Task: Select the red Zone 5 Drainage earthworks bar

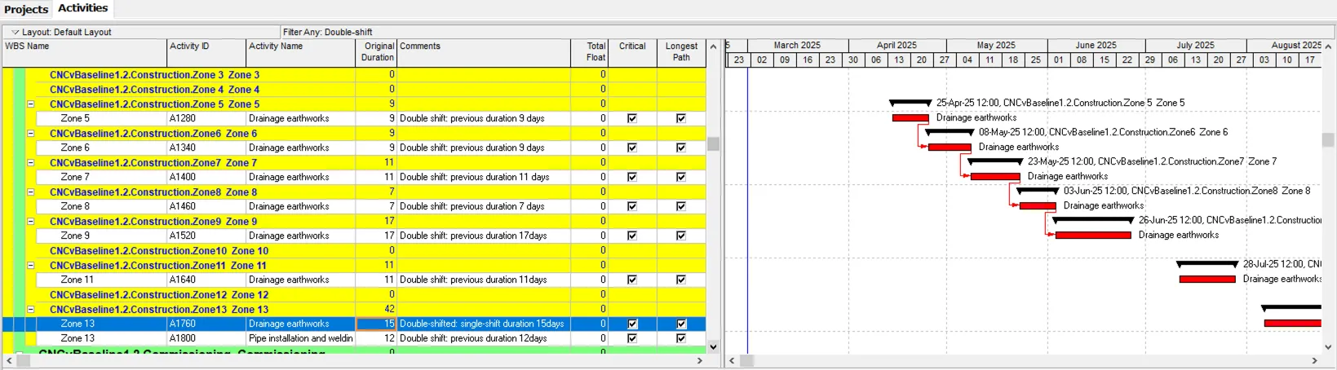Action: (x=910, y=118)
